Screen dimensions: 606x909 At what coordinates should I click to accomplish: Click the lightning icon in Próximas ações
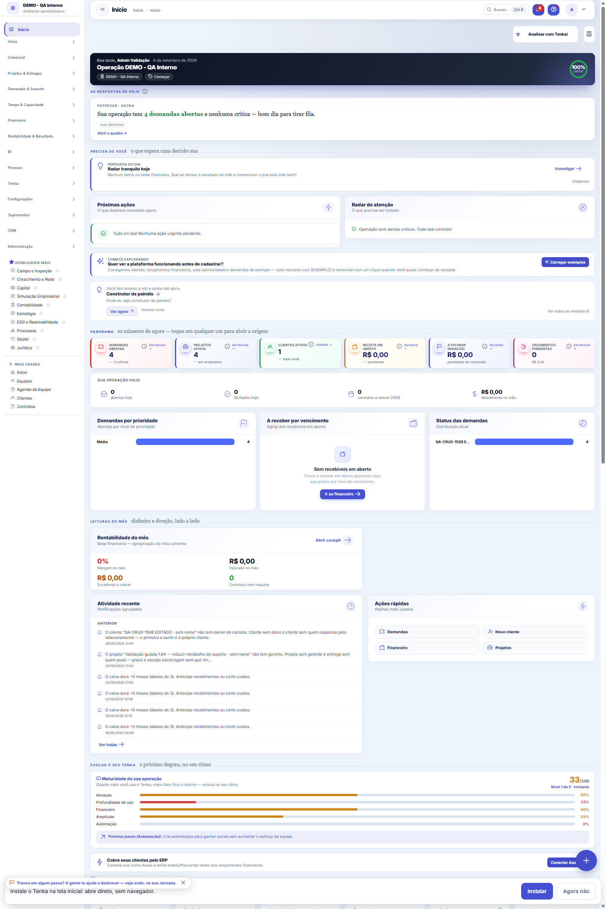[328, 208]
